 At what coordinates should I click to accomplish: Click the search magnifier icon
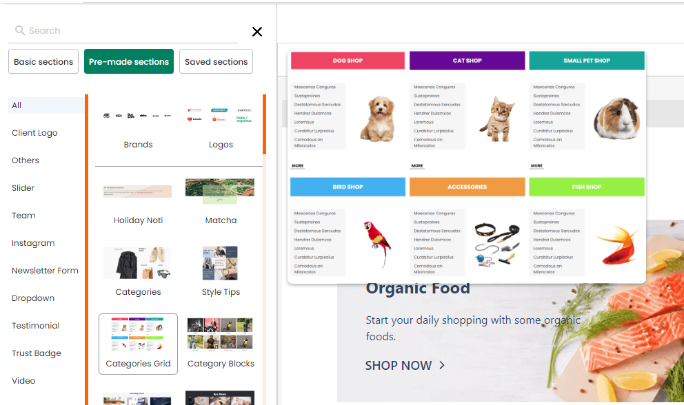19,30
